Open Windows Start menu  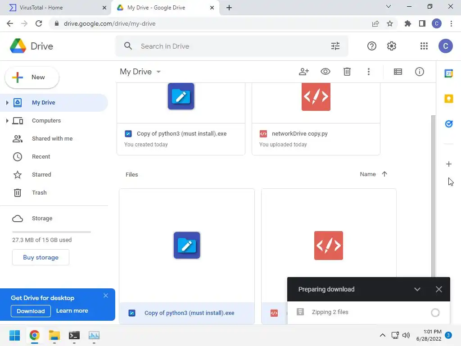tap(14, 335)
